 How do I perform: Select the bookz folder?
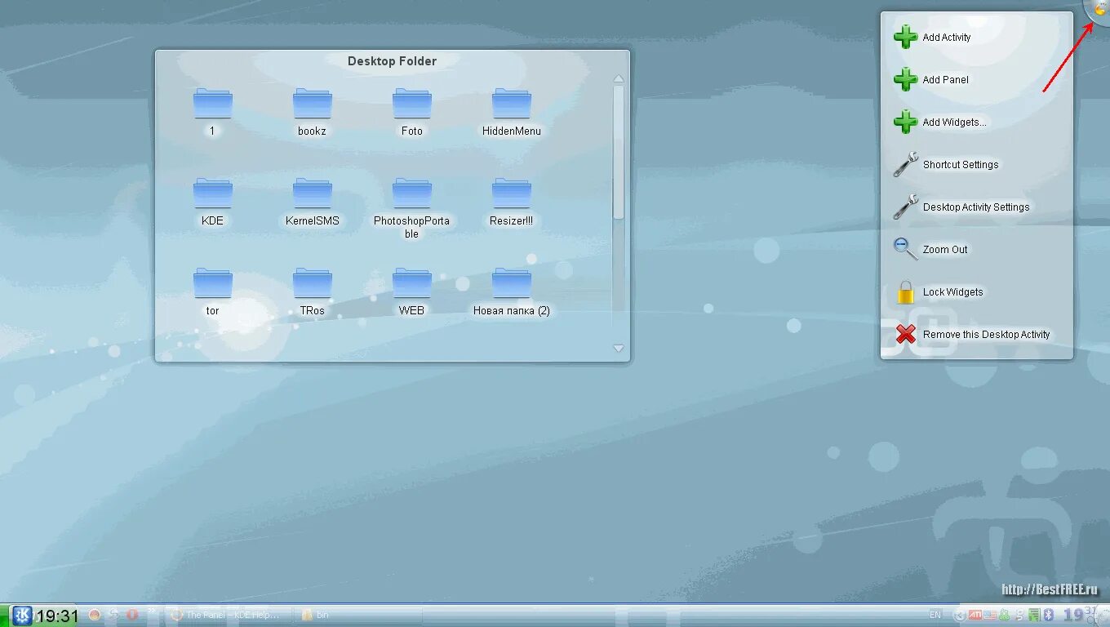click(312, 112)
